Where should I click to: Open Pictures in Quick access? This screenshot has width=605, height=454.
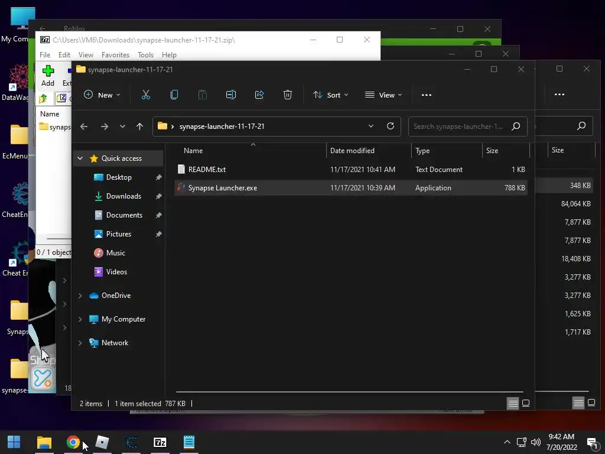118,234
